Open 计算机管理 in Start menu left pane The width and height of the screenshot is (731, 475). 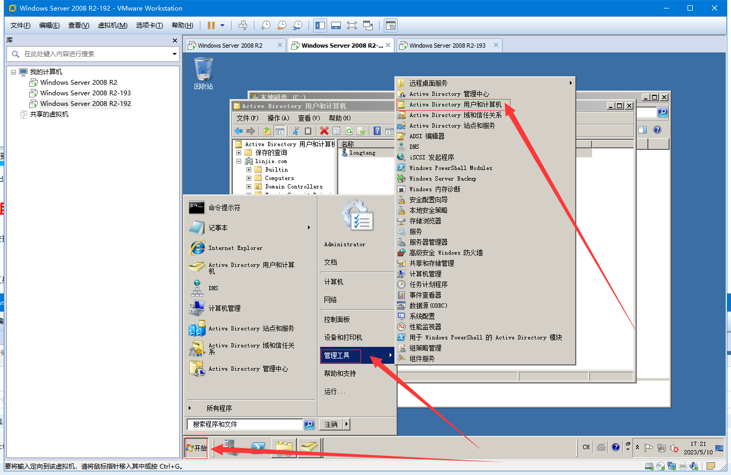tap(250, 308)
